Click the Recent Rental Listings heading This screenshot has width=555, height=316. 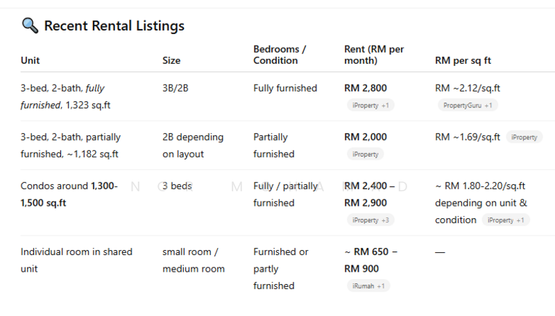click(x=114, y=26)
